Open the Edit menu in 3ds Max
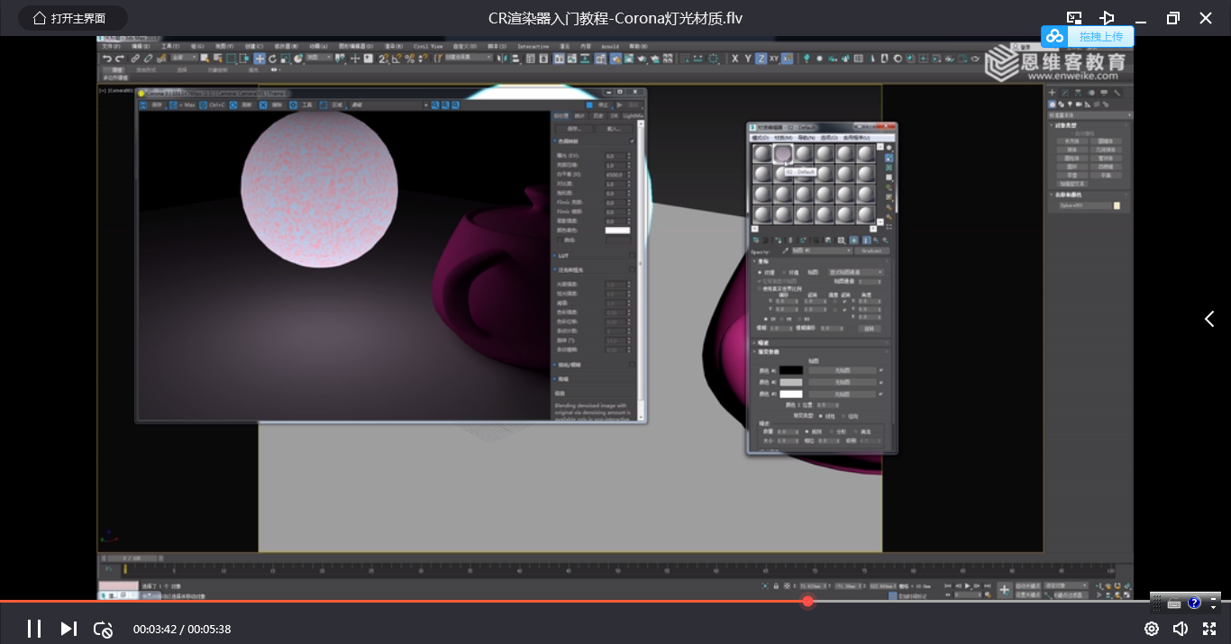The height and width of the screenshot is (644, 1231). (x=141, y=46)
